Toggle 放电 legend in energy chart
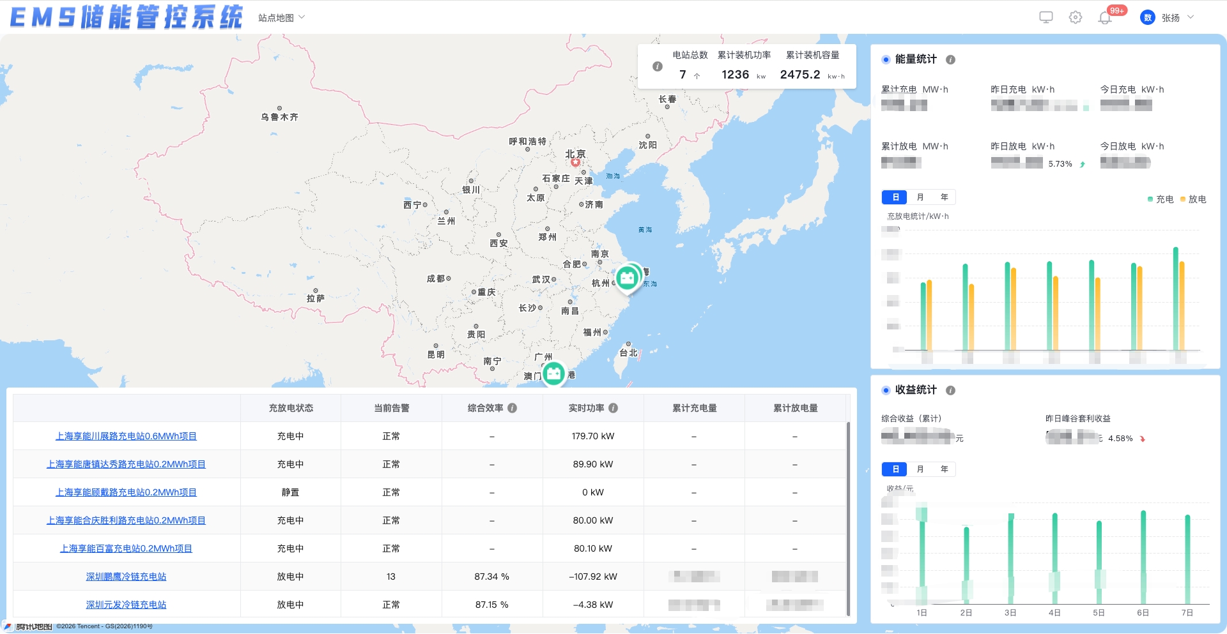The height and width of the screenshot is (634, 1227). coord(1193,199)
